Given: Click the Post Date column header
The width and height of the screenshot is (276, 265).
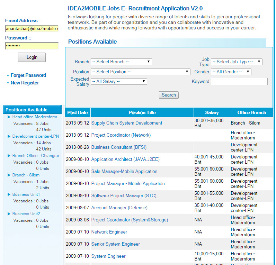Looking at the screenshot, I should tap(78, 112).
